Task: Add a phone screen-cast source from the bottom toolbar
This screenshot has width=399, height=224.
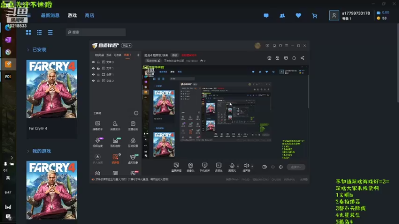Action: click(x=204, y=167)
